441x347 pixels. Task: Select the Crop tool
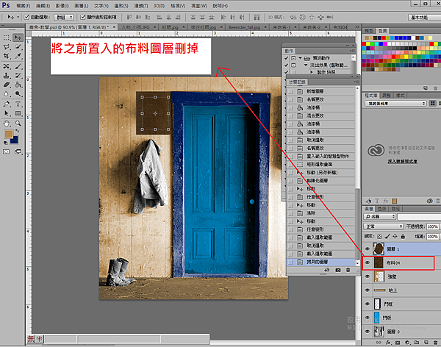7,56
